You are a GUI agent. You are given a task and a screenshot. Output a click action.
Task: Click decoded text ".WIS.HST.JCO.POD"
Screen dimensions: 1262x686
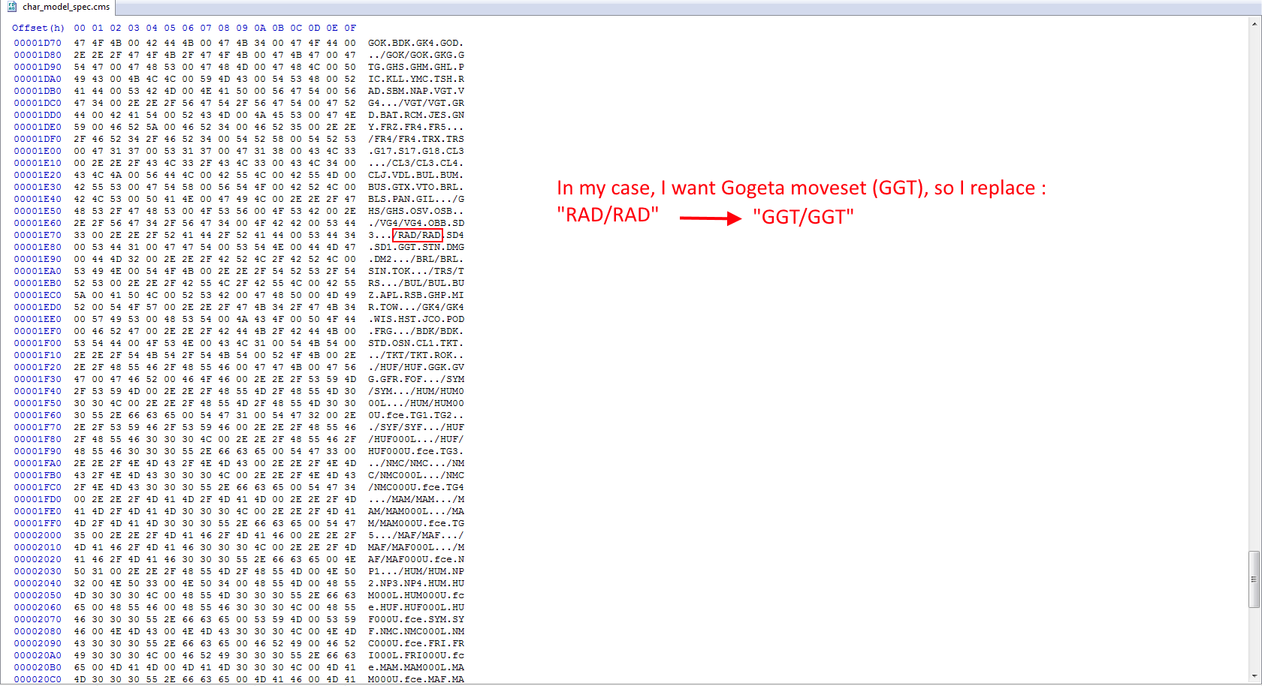click(x=416, y=319)
